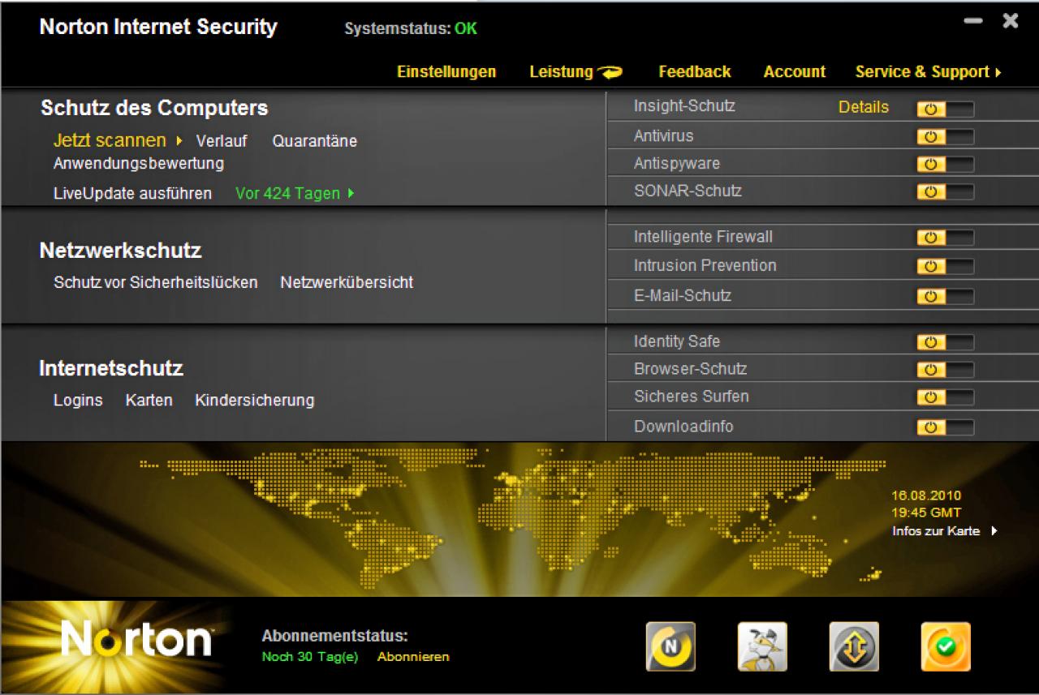Click the Abonnieren subscribe link
The image size is (1039, 695).
413,657
